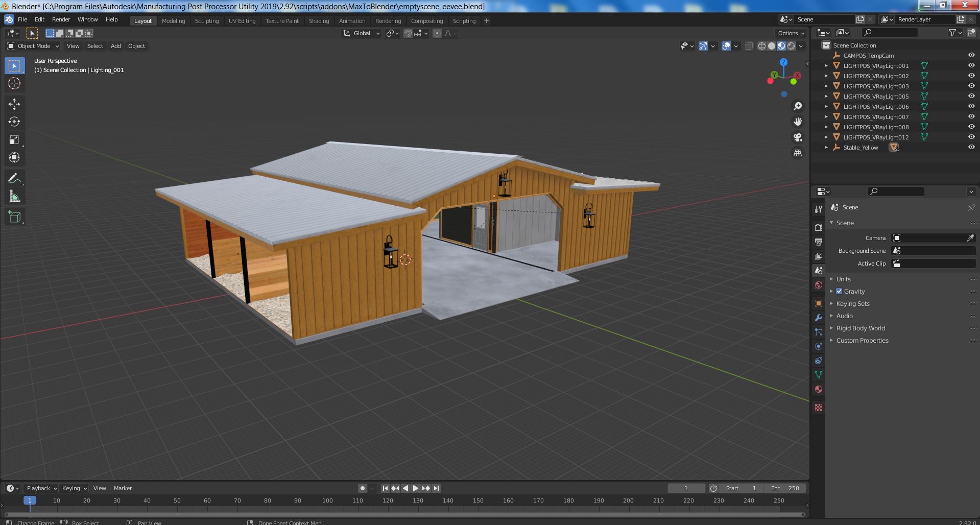Open the Playback dropdown in timeline

[x=41, y=488]
